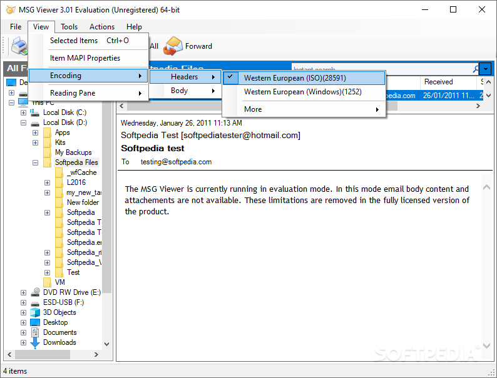Click message body scrollbar down arrow
This screenshot has width=497, height=378.
[487, 346]
